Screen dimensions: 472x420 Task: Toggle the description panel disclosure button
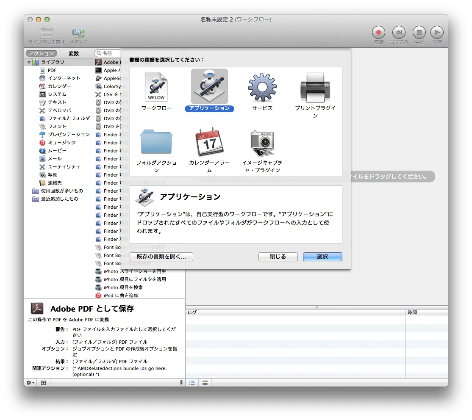(43, 383)
